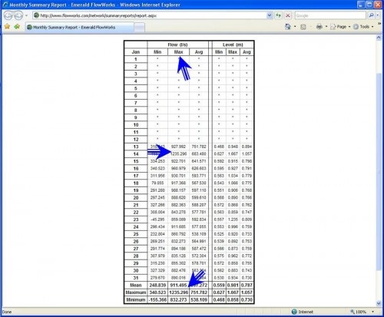
Task: Change zoom level at 100% status indicator
Action: point(358,312)
